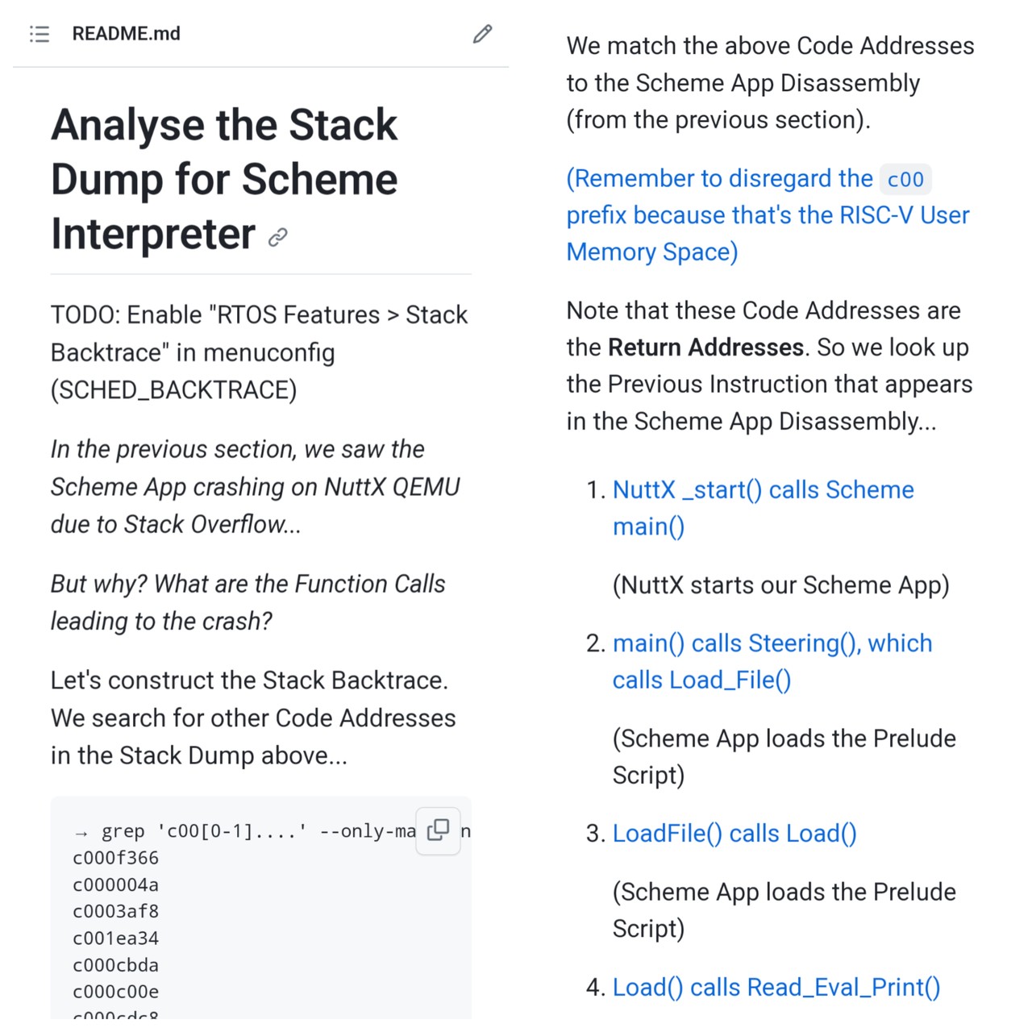Click the pencil edit icon for README
The height and width of the screenshot is (1032, 1032).
click(482, 34)
